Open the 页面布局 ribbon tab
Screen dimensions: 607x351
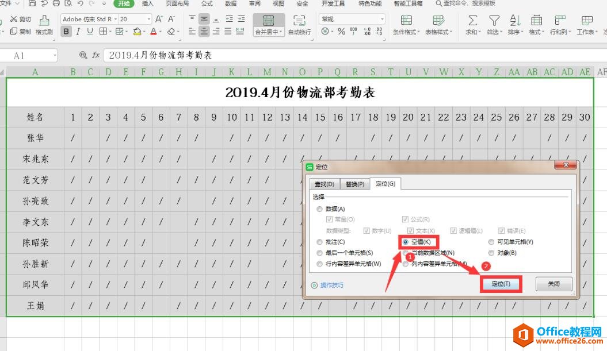(x=177, y=3)
